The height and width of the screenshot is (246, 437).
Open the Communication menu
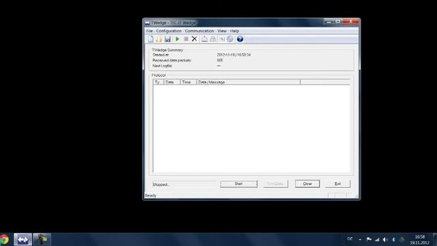pyautogui.click(x=199, y=31)
